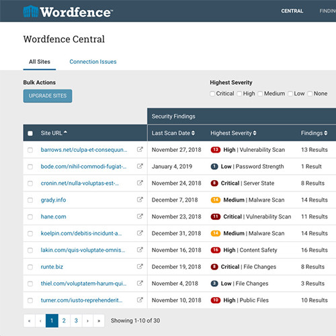
Task: Check the runte.biz site checkbox
Action: tap(30, 267)
